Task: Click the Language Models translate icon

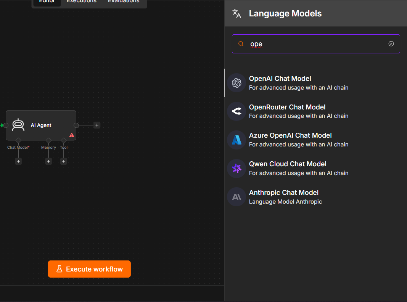Action: tap(236, 13)
